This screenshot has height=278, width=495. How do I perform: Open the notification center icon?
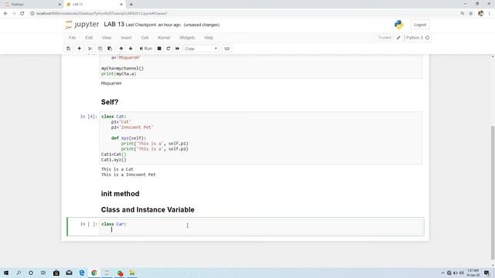click(x=486, y=273)
